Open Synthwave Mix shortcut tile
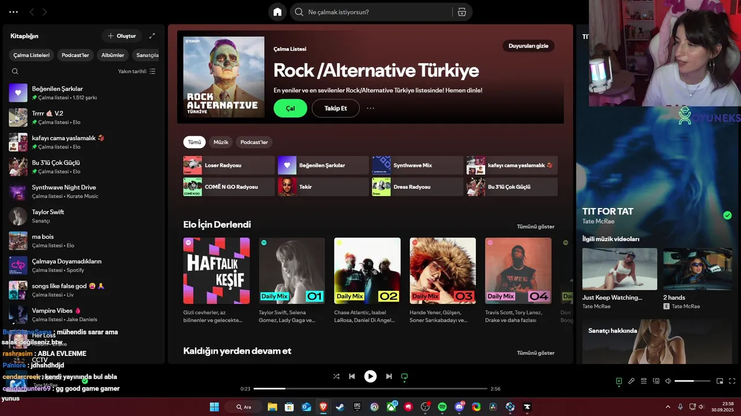Viewport: 741px width, 416px height. click(x=418, y=165)
